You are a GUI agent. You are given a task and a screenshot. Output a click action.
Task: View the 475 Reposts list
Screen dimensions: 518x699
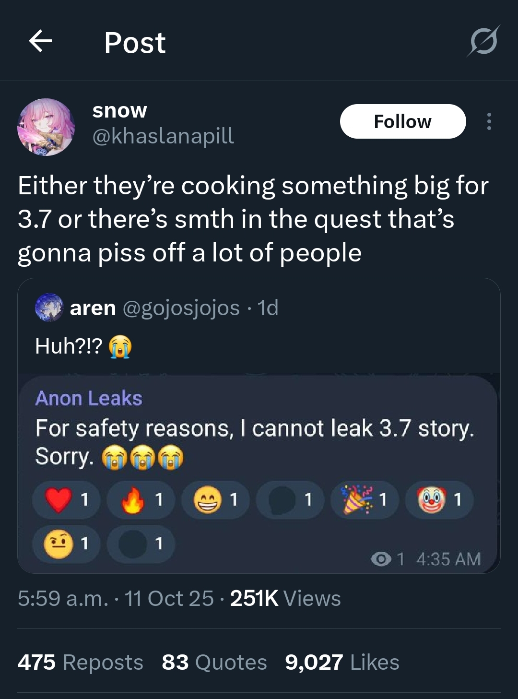(81, 663)
